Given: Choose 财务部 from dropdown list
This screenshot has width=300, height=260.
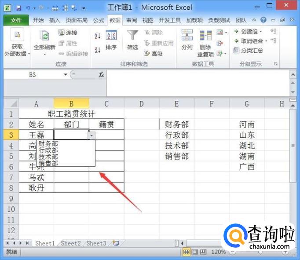Looking at the screenshot, I should pyautogui.click(x=48, y=143).
